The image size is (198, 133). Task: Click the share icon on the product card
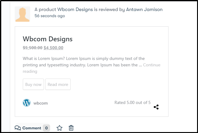coord(156,107)
